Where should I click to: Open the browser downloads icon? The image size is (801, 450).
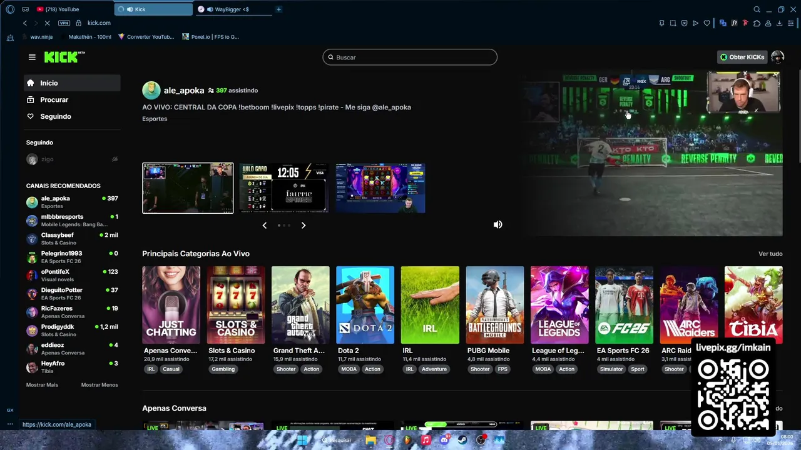coord(779,23)
